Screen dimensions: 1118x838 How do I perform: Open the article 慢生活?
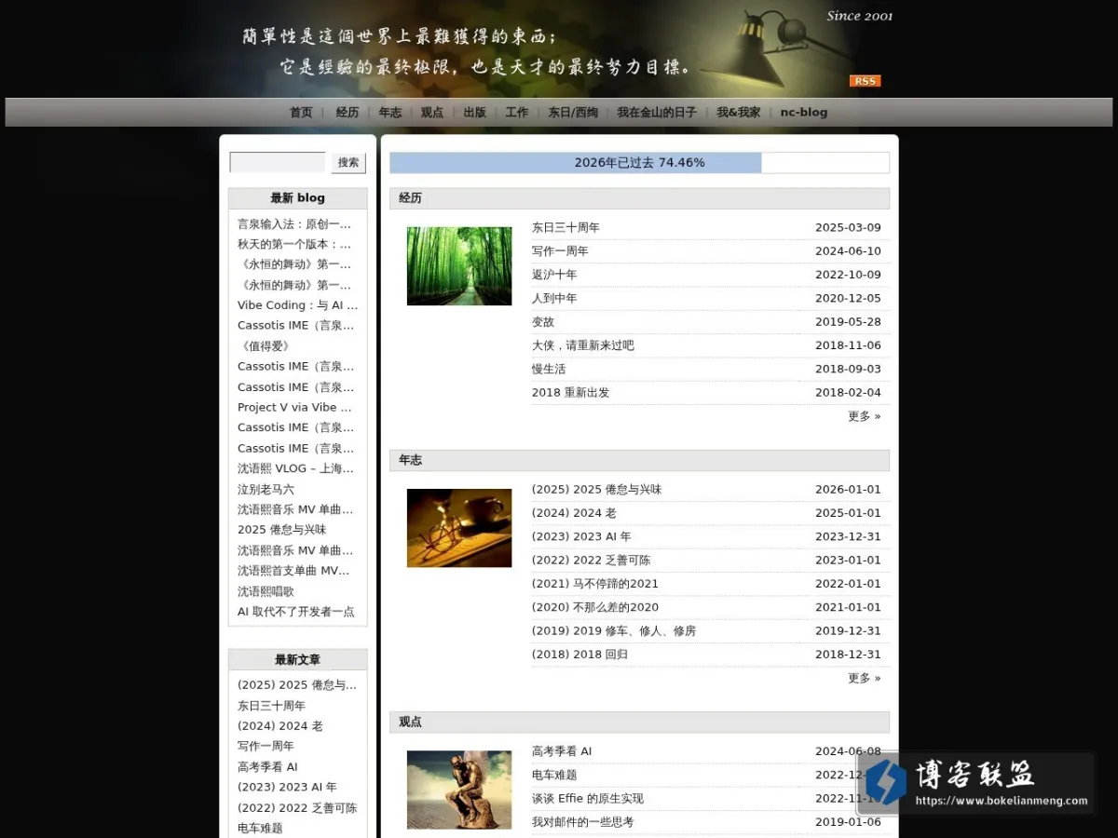tap(549, 369)
